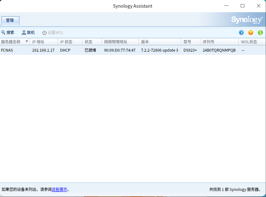266x197 pixels.
Task: Switch to the 管理 tab
Action: (10, 20)
